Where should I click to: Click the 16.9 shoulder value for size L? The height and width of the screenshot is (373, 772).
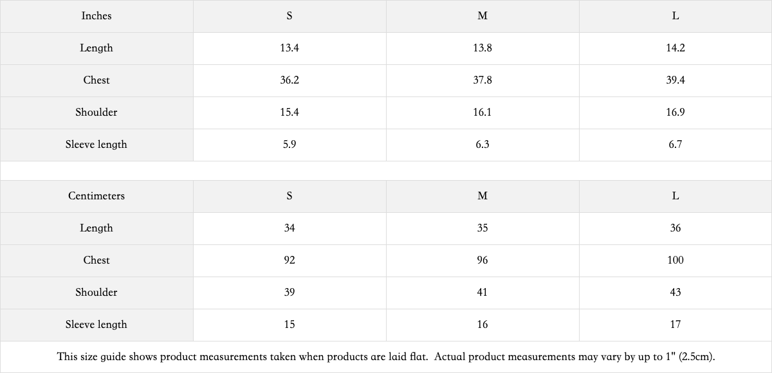[x=675, y=113]
